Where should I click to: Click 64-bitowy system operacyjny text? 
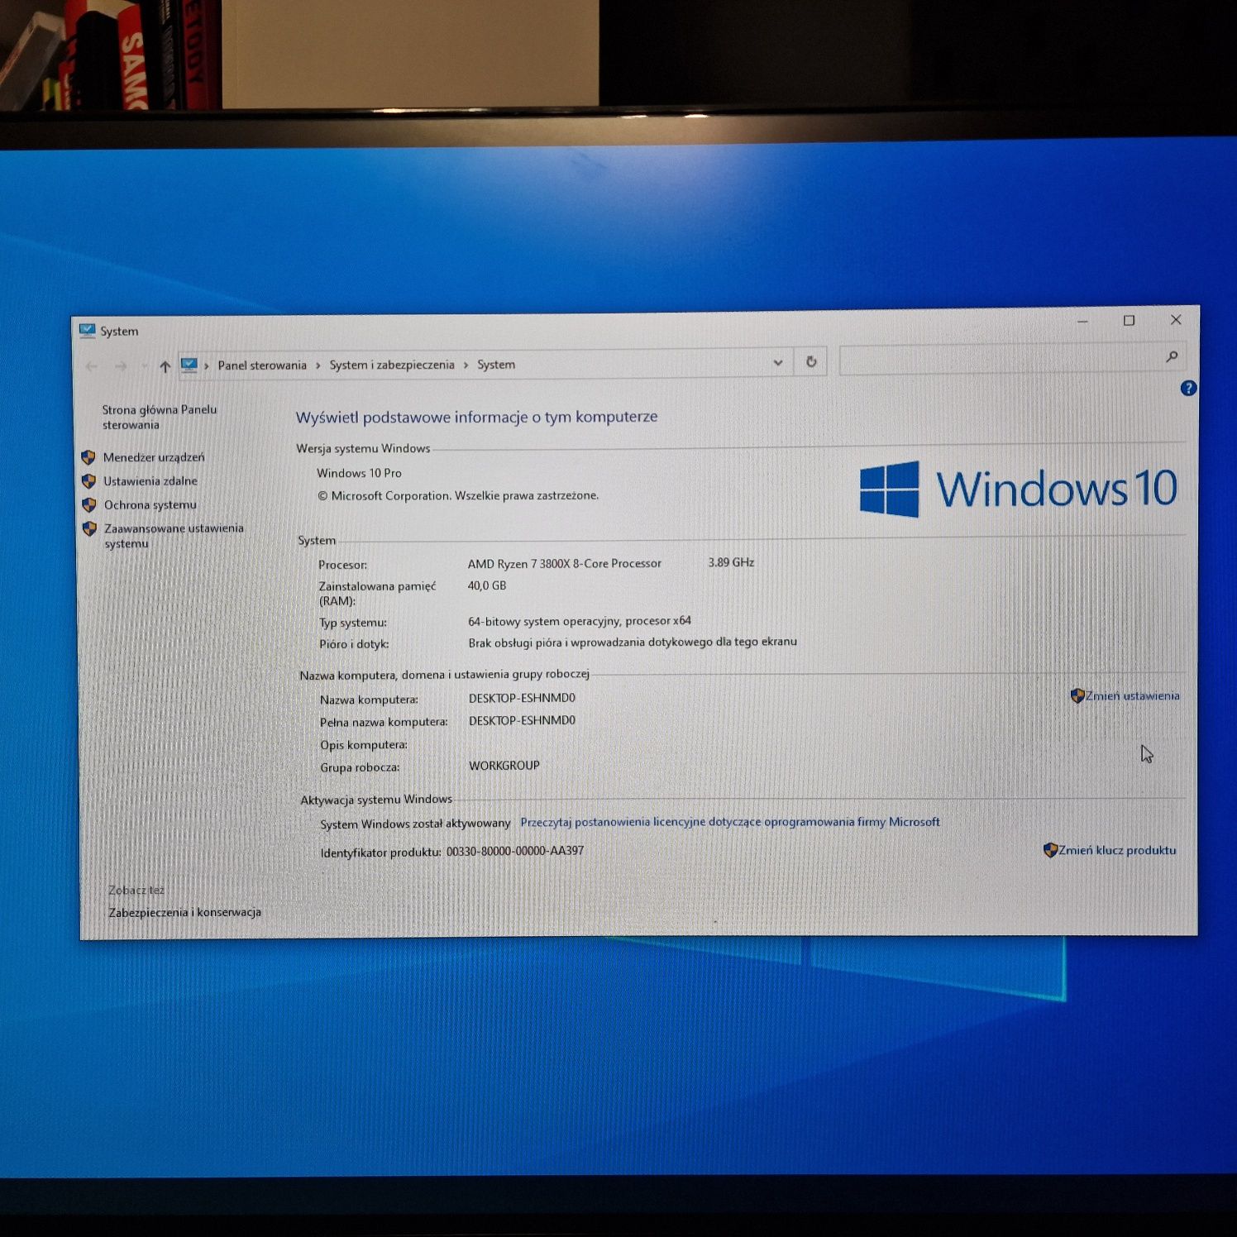click(x=580, y=621)
